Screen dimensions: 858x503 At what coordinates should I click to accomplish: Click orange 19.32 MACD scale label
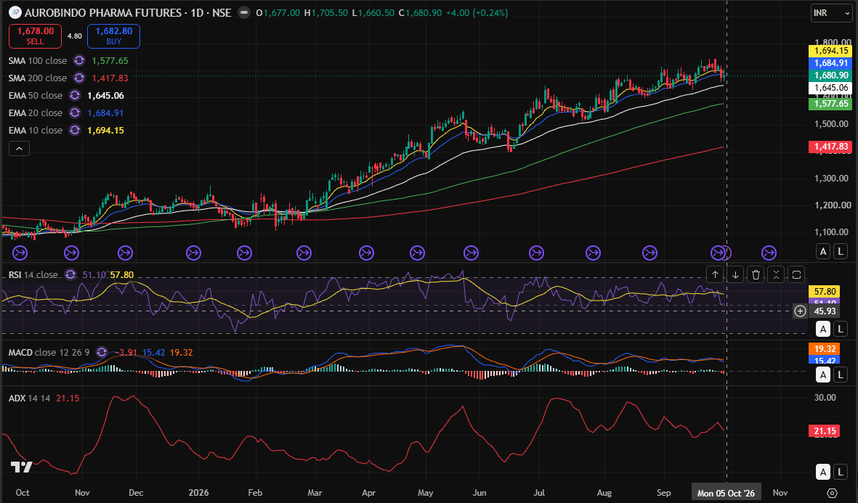[x=824, y=349]
